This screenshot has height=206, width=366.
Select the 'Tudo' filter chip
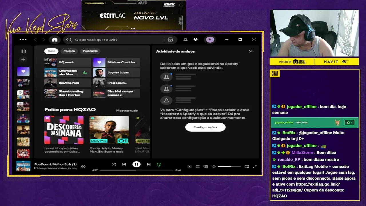(x=51, y=51)
